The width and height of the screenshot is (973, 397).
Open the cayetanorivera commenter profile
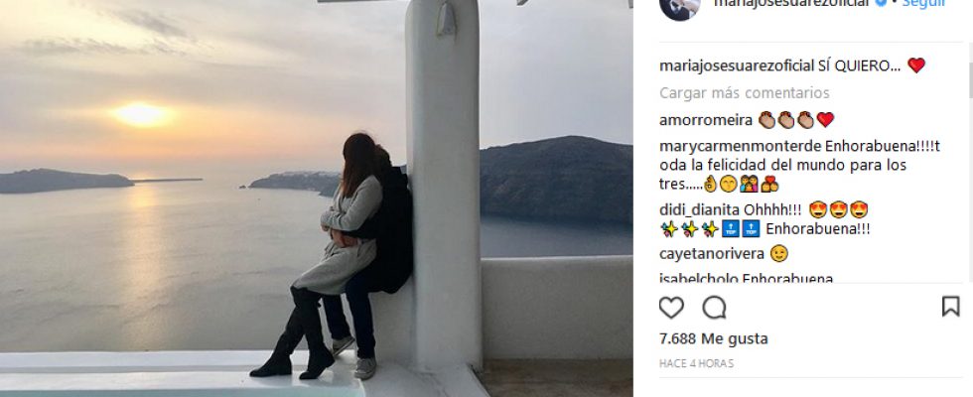(x=711, y=254)
